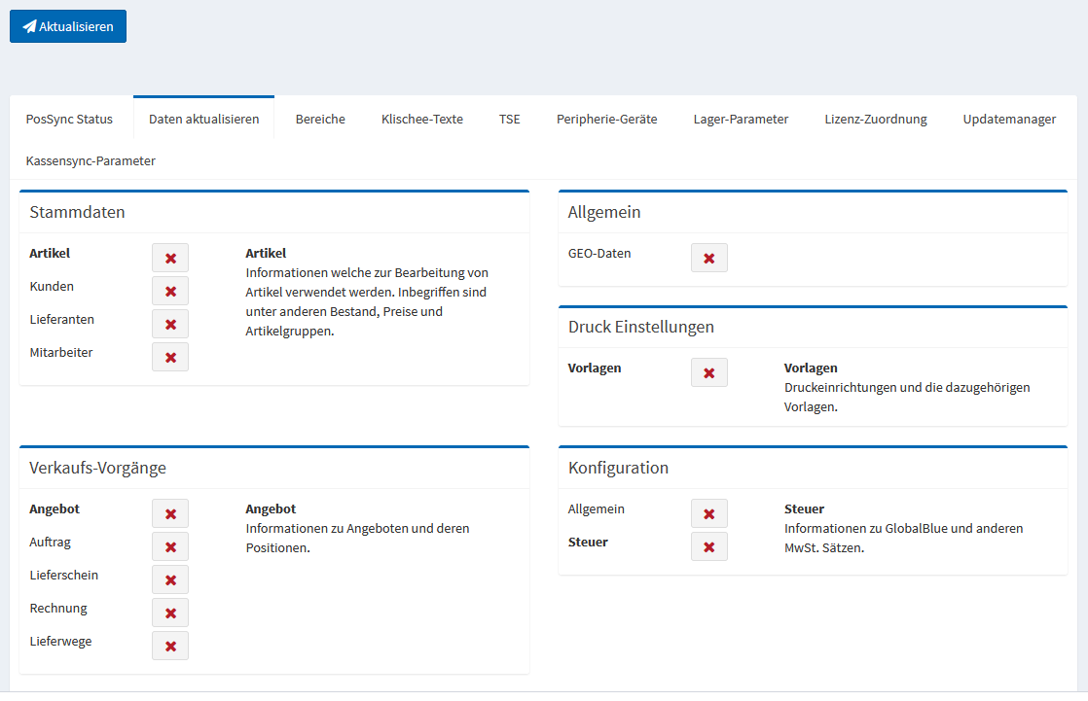Open the TSE tab

(509, 120)
